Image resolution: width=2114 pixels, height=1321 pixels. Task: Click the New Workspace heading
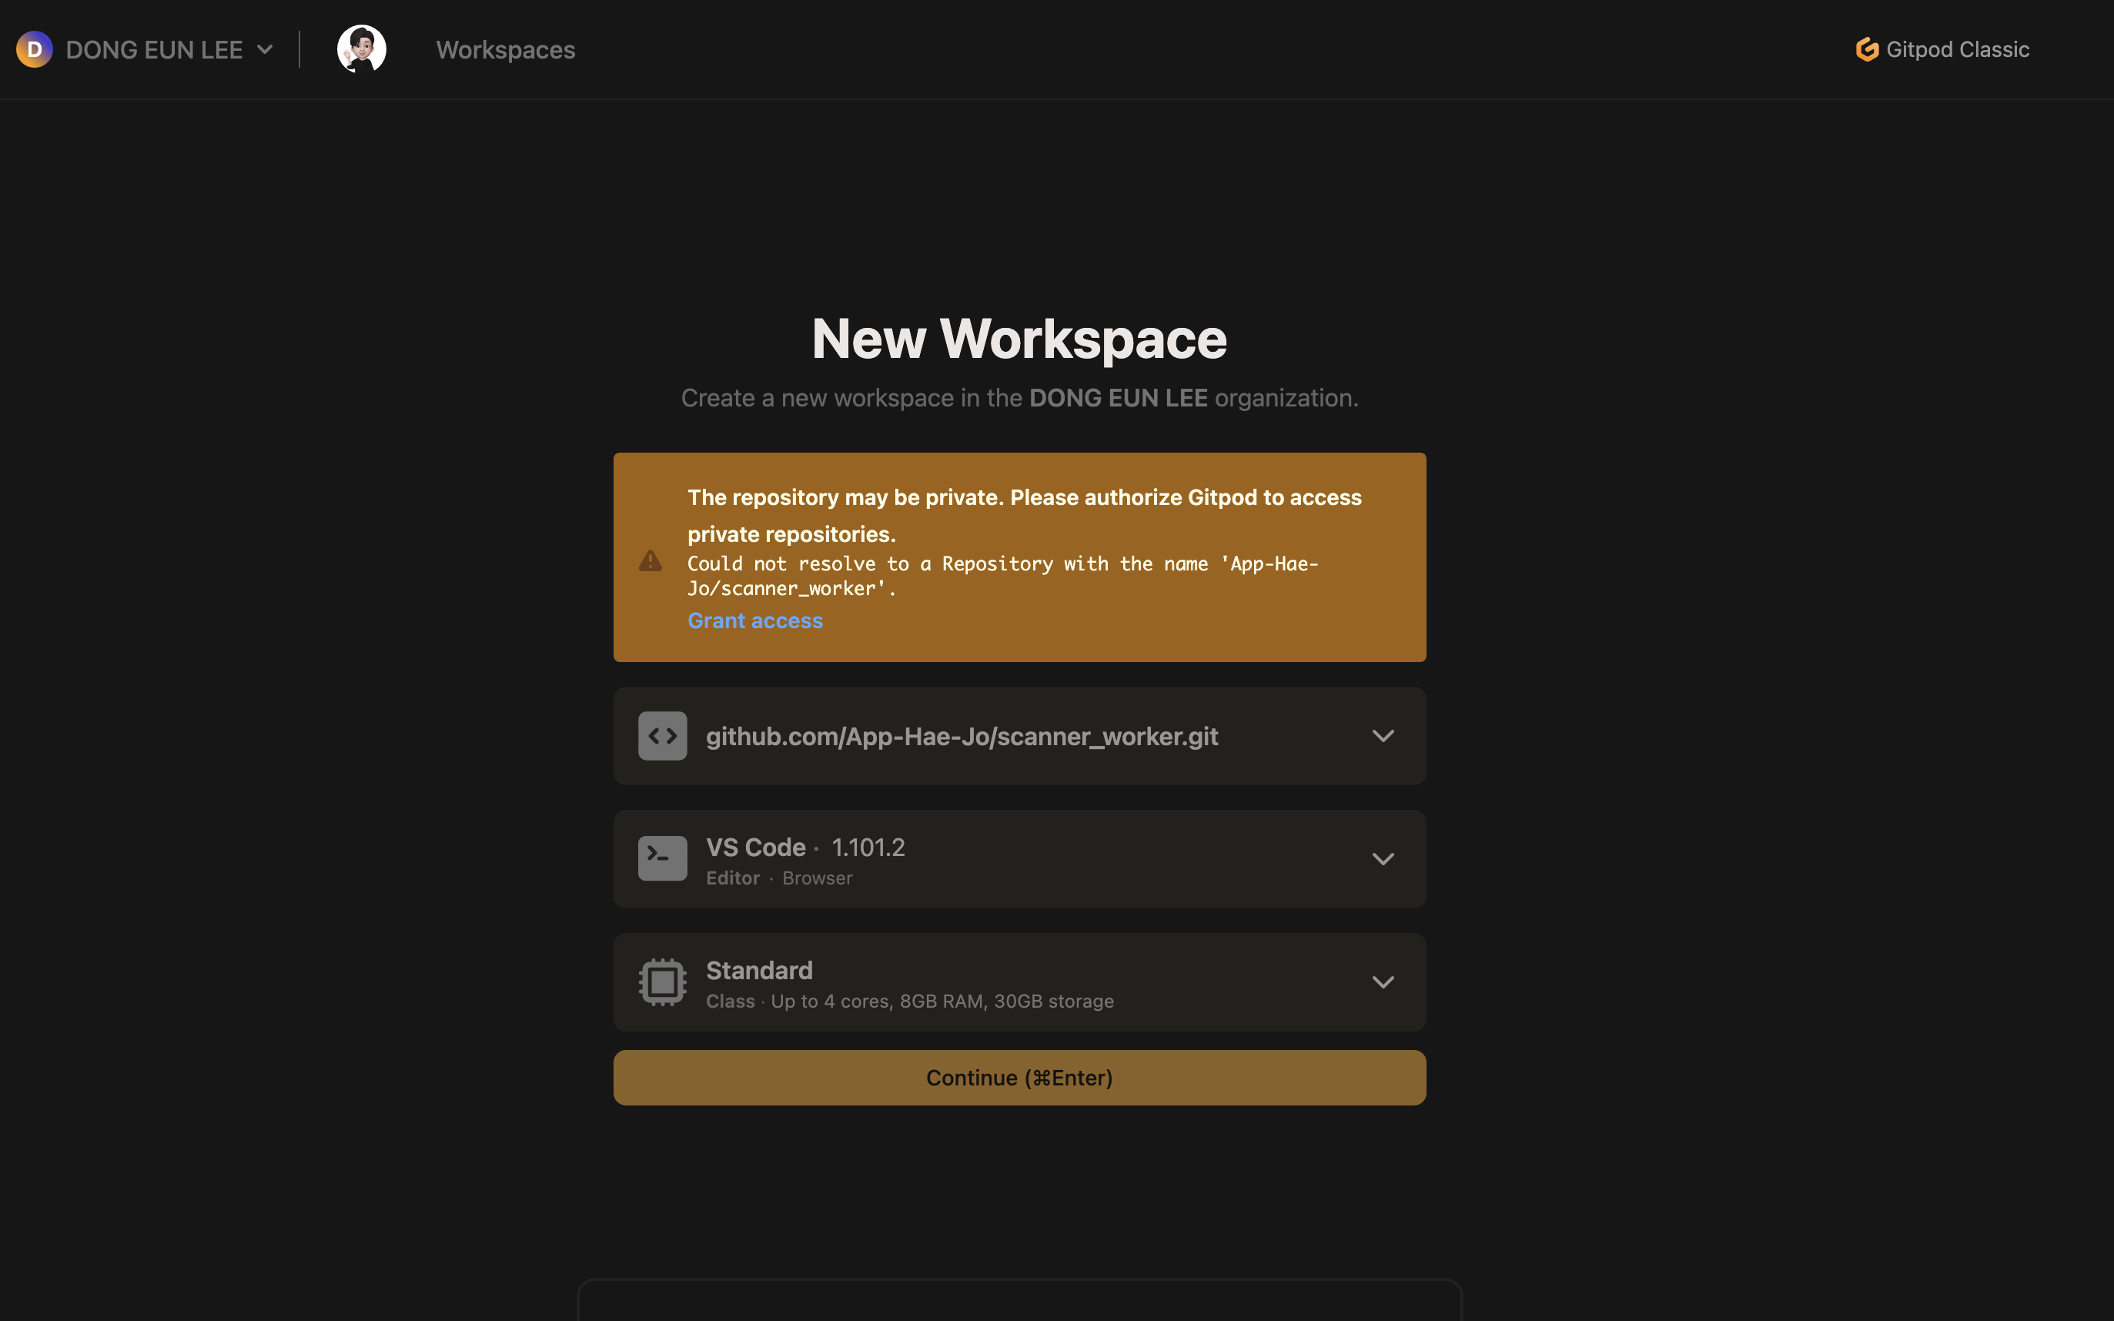click(1019, 339)
